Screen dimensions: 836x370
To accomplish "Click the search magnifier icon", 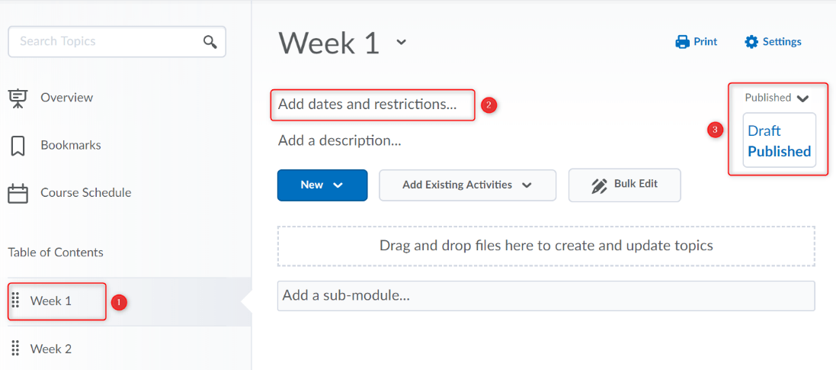I will click(x=210, y=42).
